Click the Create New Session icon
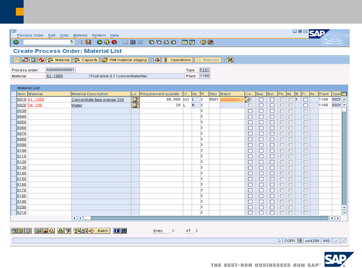This screenshot has height=268, width=362. pyautogui.click(x=185, y=42)
